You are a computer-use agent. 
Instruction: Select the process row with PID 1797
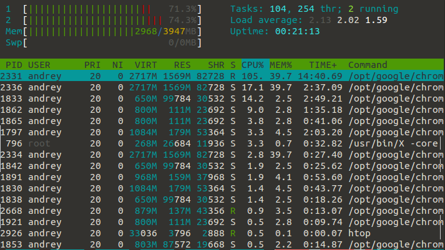tap(222, 132)
